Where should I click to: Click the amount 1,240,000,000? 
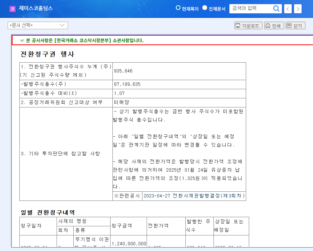click(x=129, y=244)
